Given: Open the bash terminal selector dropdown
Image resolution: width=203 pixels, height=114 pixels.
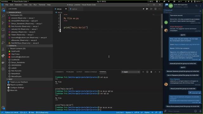Looking at the screenshot, I should tap(130, 72).
